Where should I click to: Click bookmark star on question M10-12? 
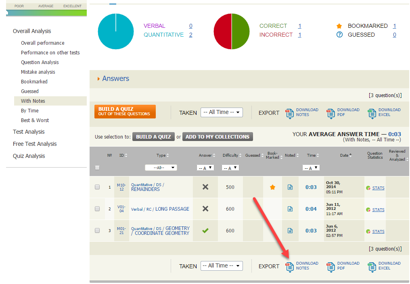click(x=273, y=187)
